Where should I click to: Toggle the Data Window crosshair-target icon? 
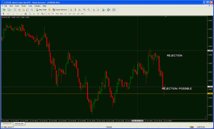click(x=19, y=10)
